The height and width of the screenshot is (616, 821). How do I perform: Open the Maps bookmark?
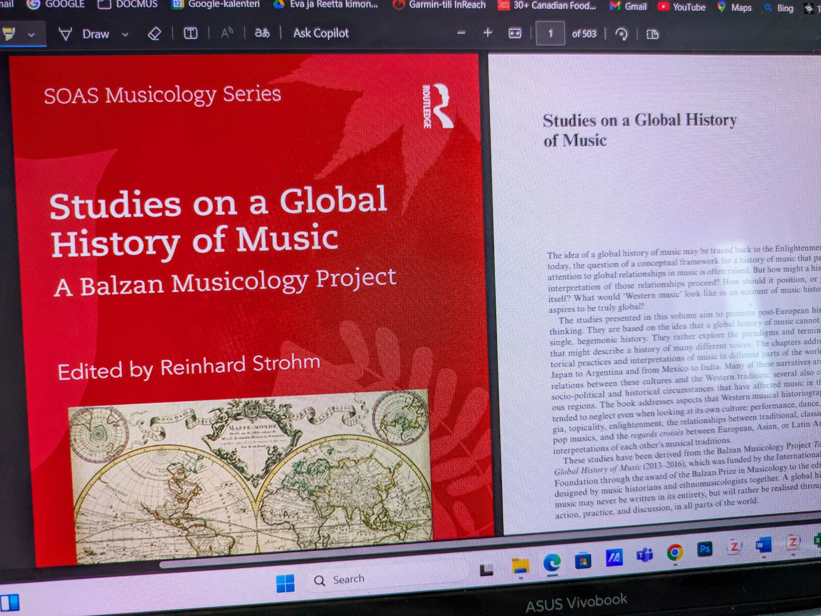tap(734, 7)
